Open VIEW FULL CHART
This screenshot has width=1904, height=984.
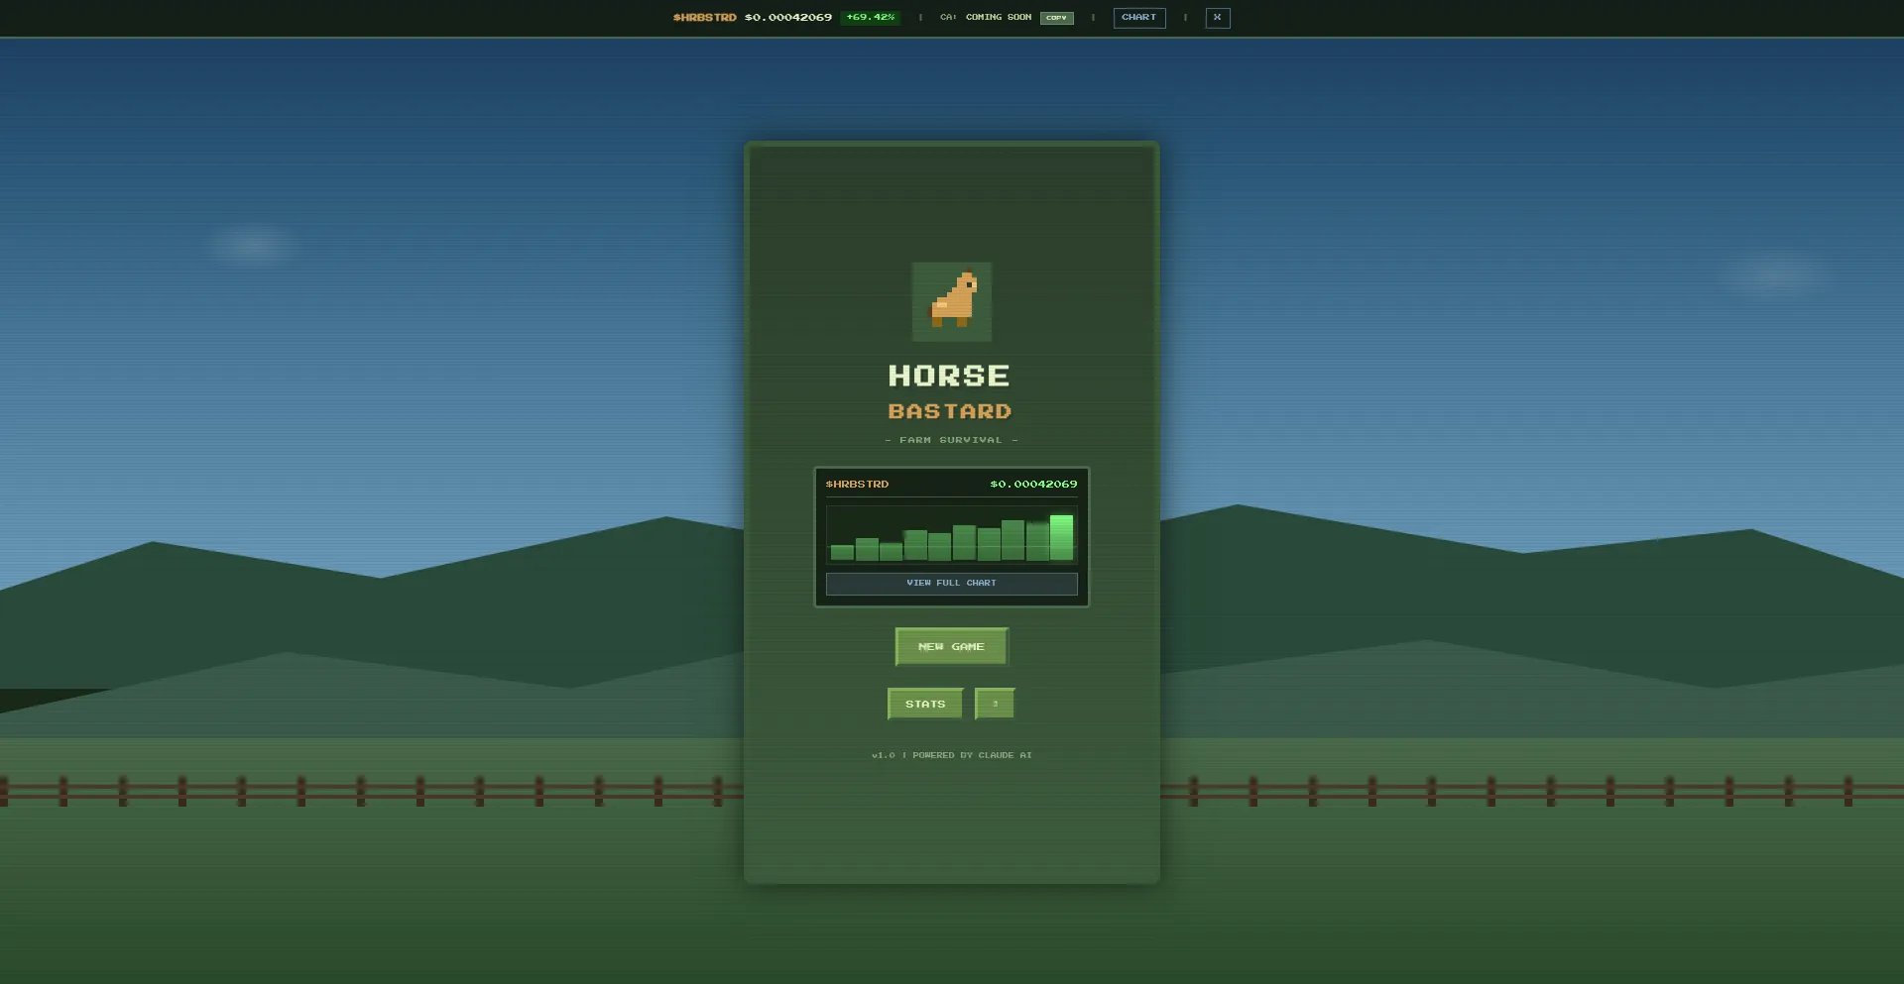tap(951, 583)
